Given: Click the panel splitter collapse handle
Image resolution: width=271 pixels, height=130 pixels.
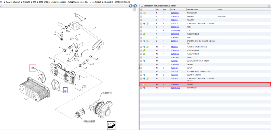Looking at the screenshot, I should tap(138, 67).
